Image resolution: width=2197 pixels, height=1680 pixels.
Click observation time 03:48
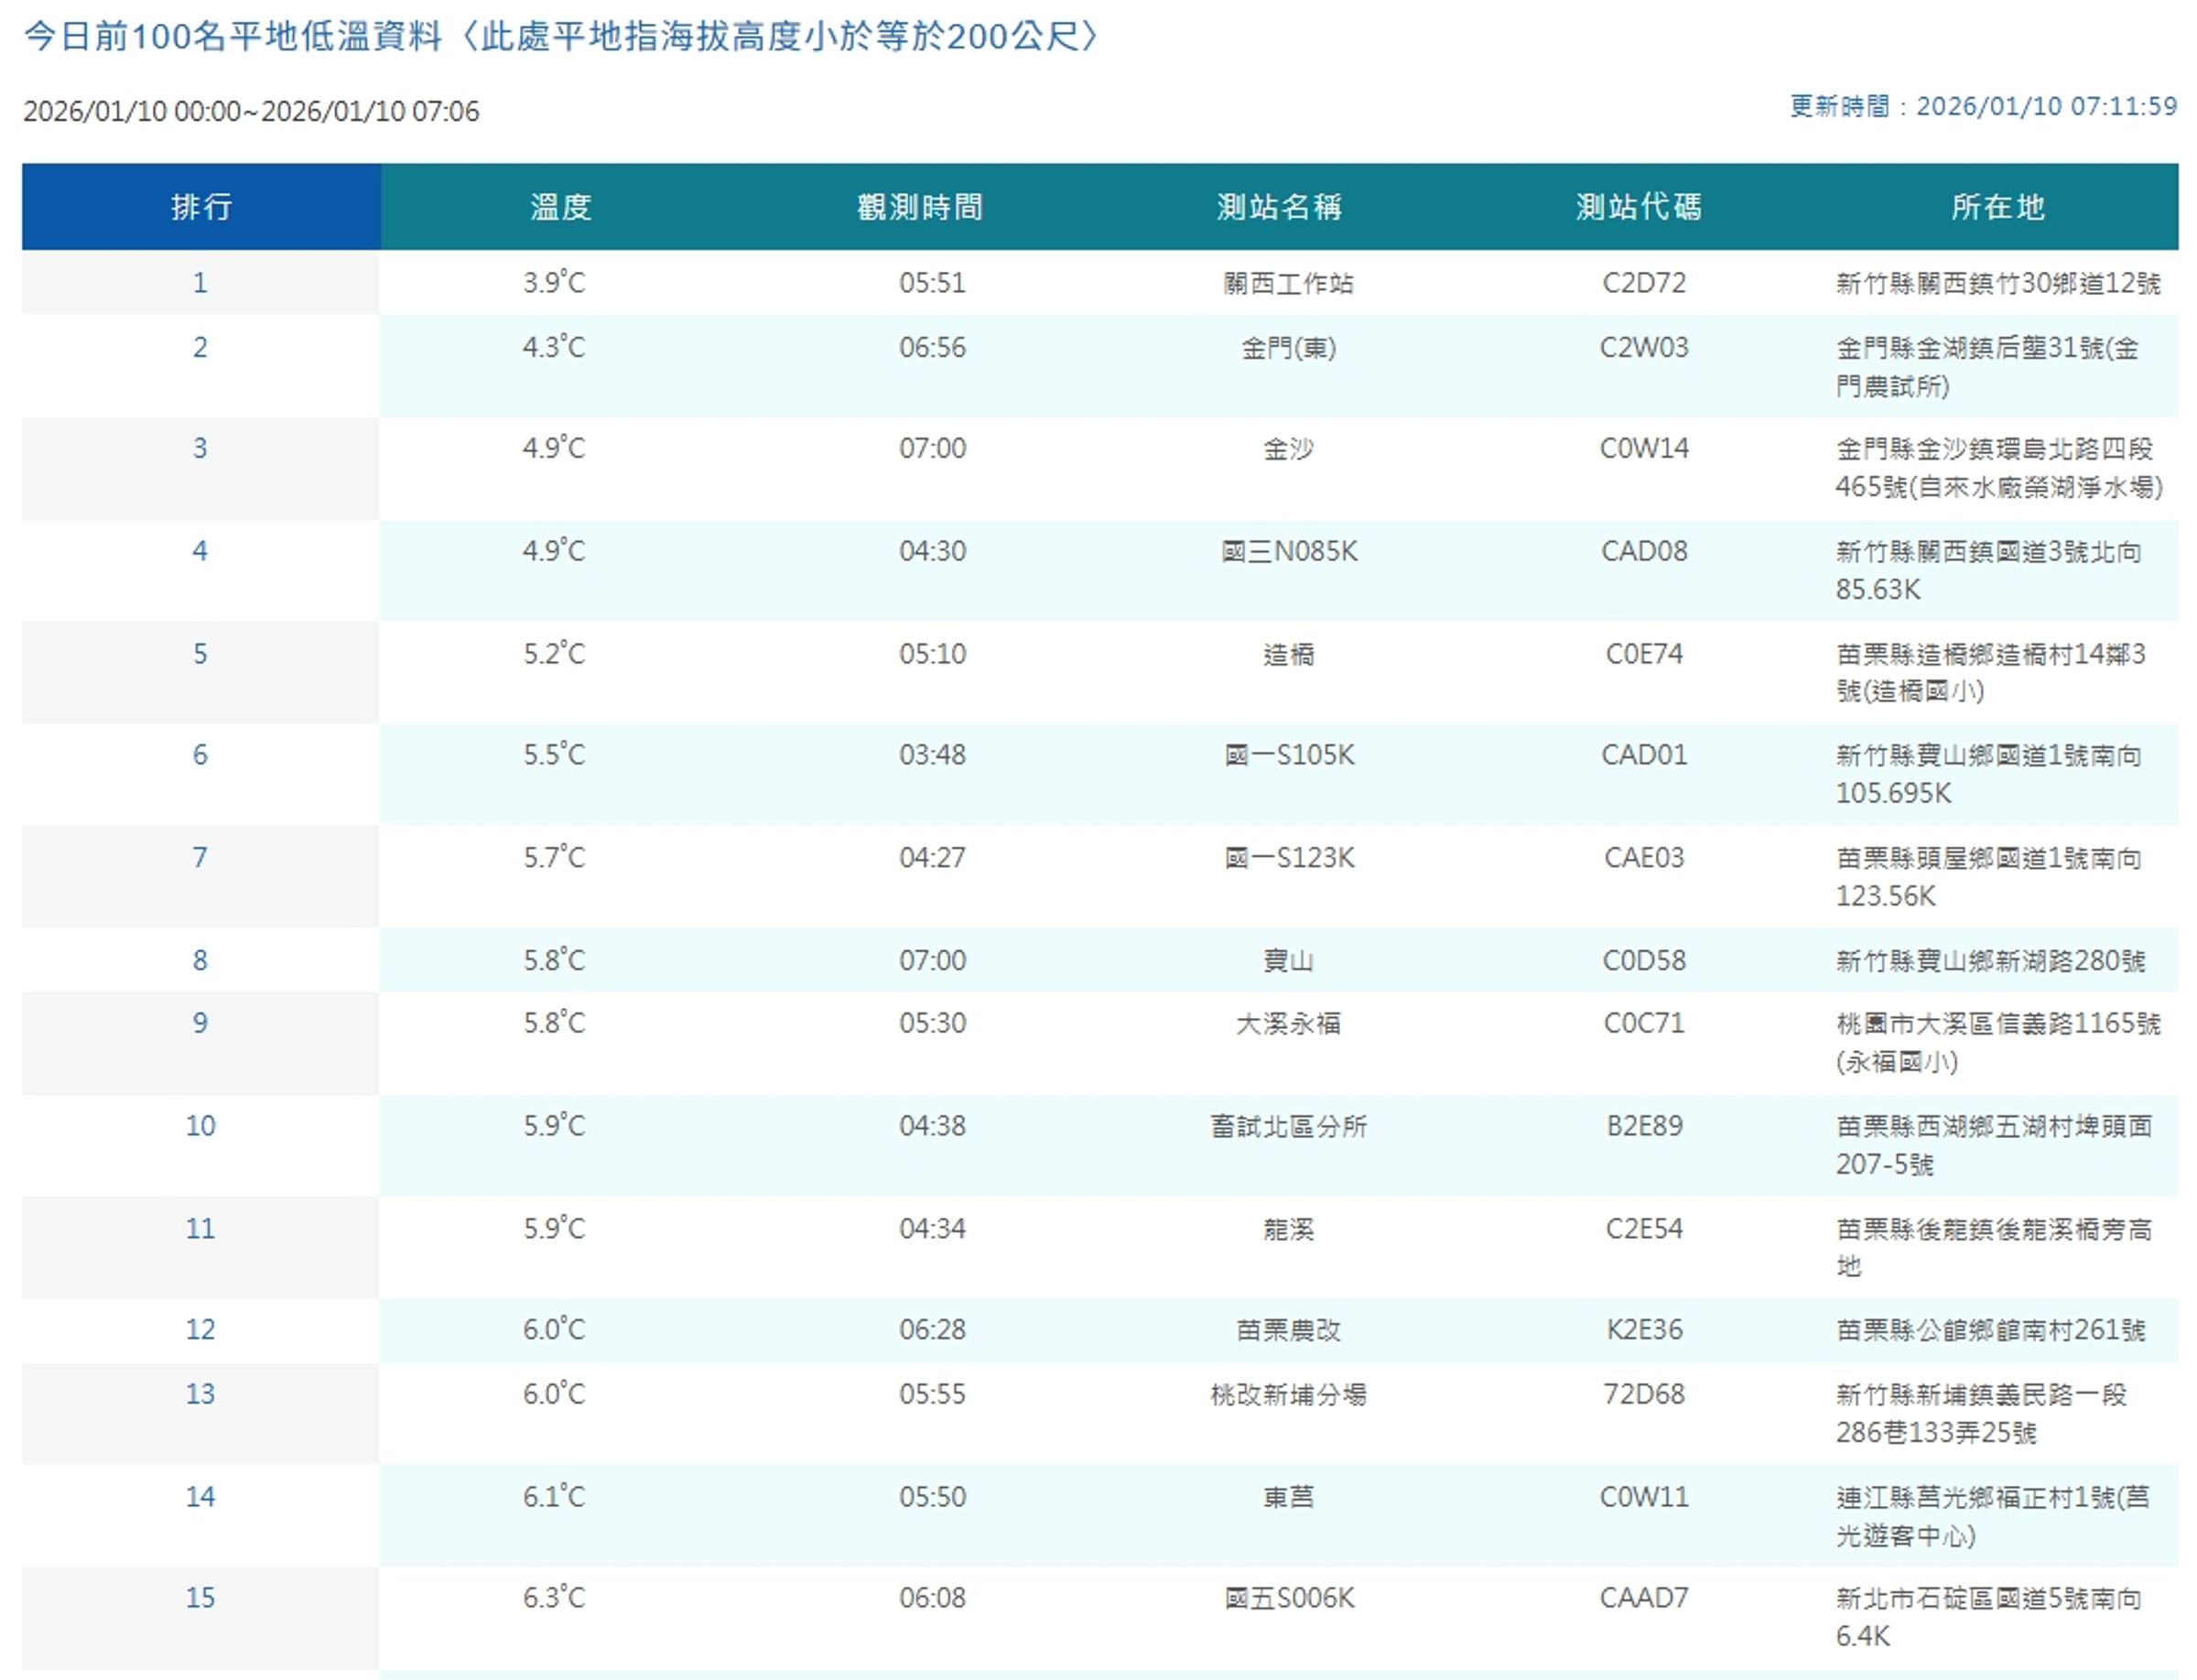point(932,756)
